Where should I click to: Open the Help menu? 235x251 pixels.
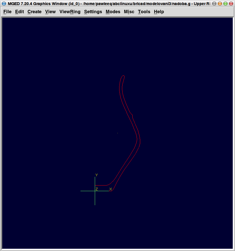coord(159,12)
